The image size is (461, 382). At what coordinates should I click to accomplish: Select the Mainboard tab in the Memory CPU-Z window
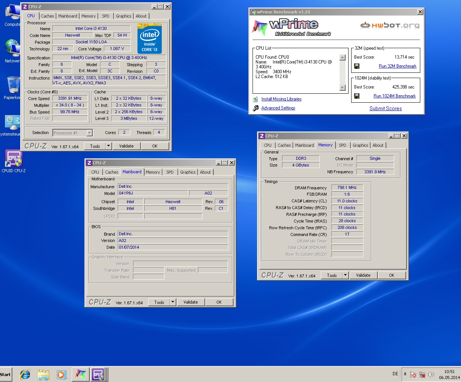click(x=304, y=145)
